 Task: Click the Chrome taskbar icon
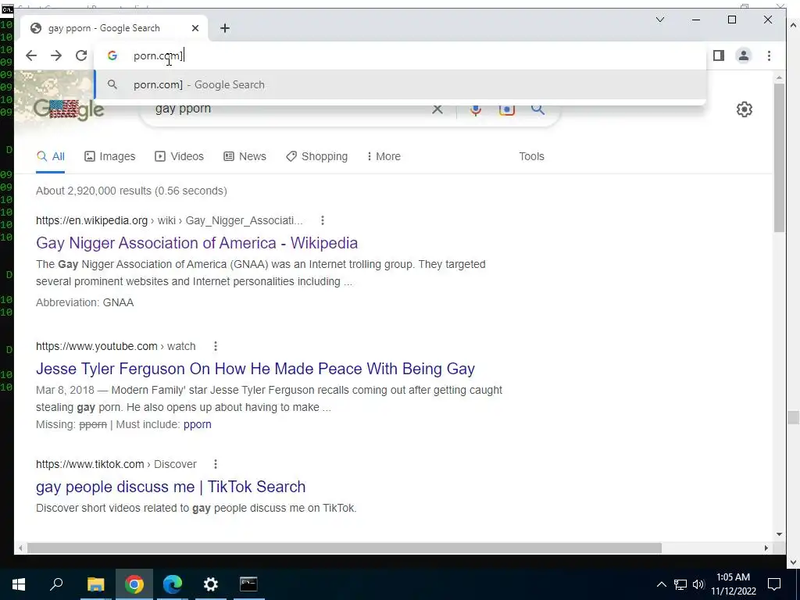(x=134, y=584)
